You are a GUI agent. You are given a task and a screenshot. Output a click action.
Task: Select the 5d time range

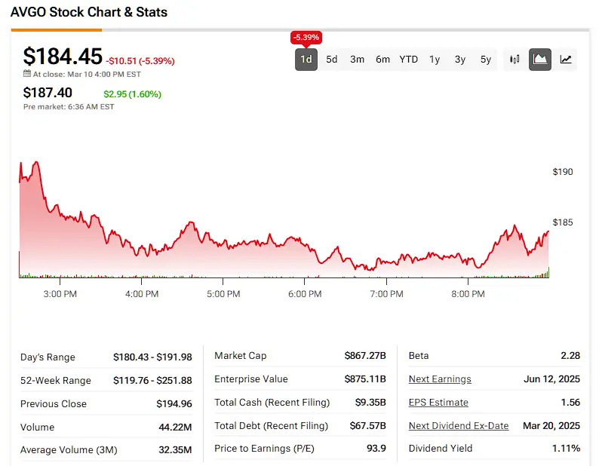332,60
